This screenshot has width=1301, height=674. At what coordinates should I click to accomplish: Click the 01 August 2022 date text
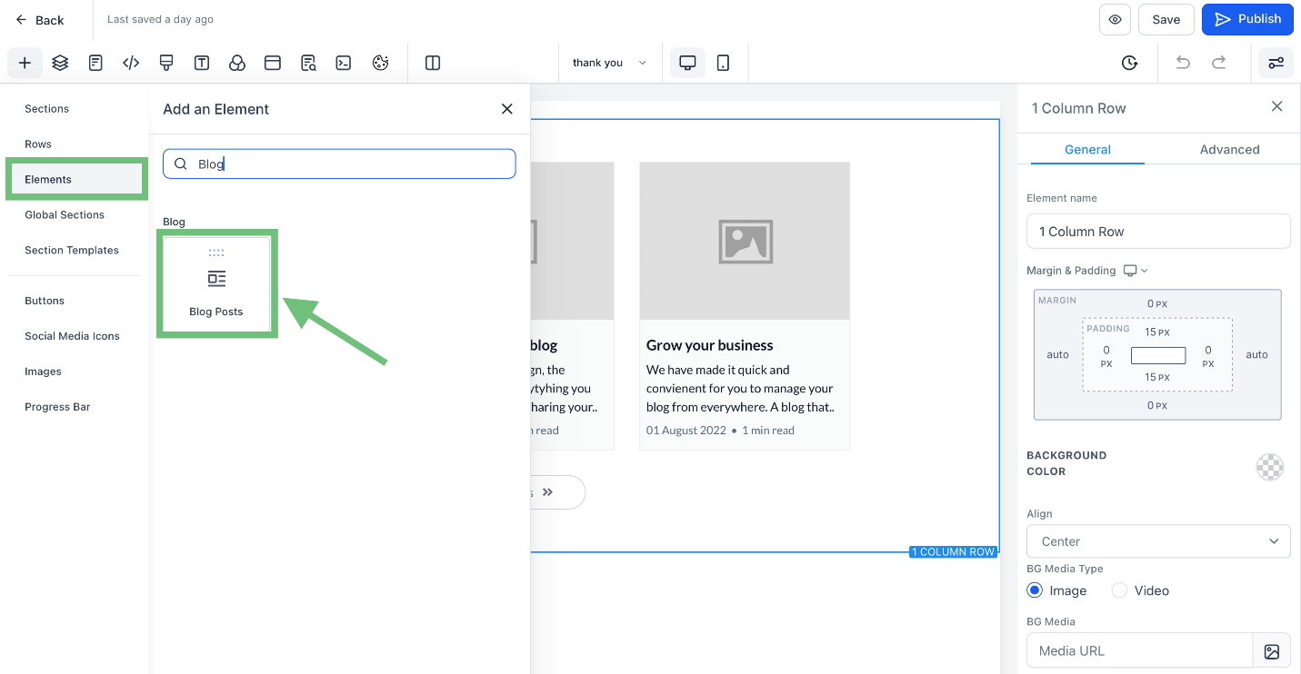click(686, 431)
